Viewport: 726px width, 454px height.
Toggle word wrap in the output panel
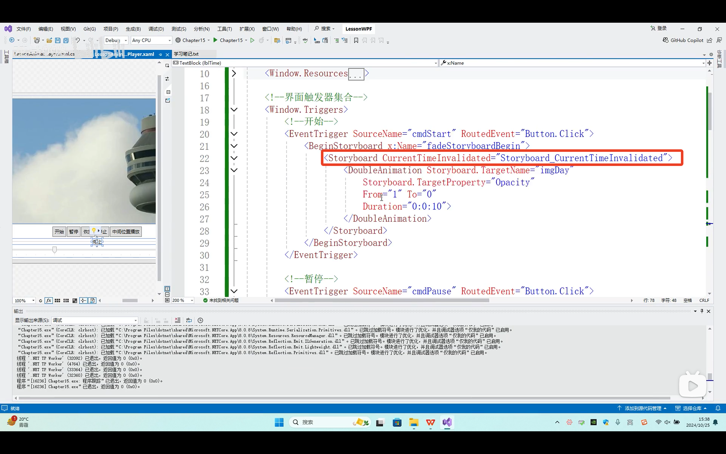(x=189, y=320)
